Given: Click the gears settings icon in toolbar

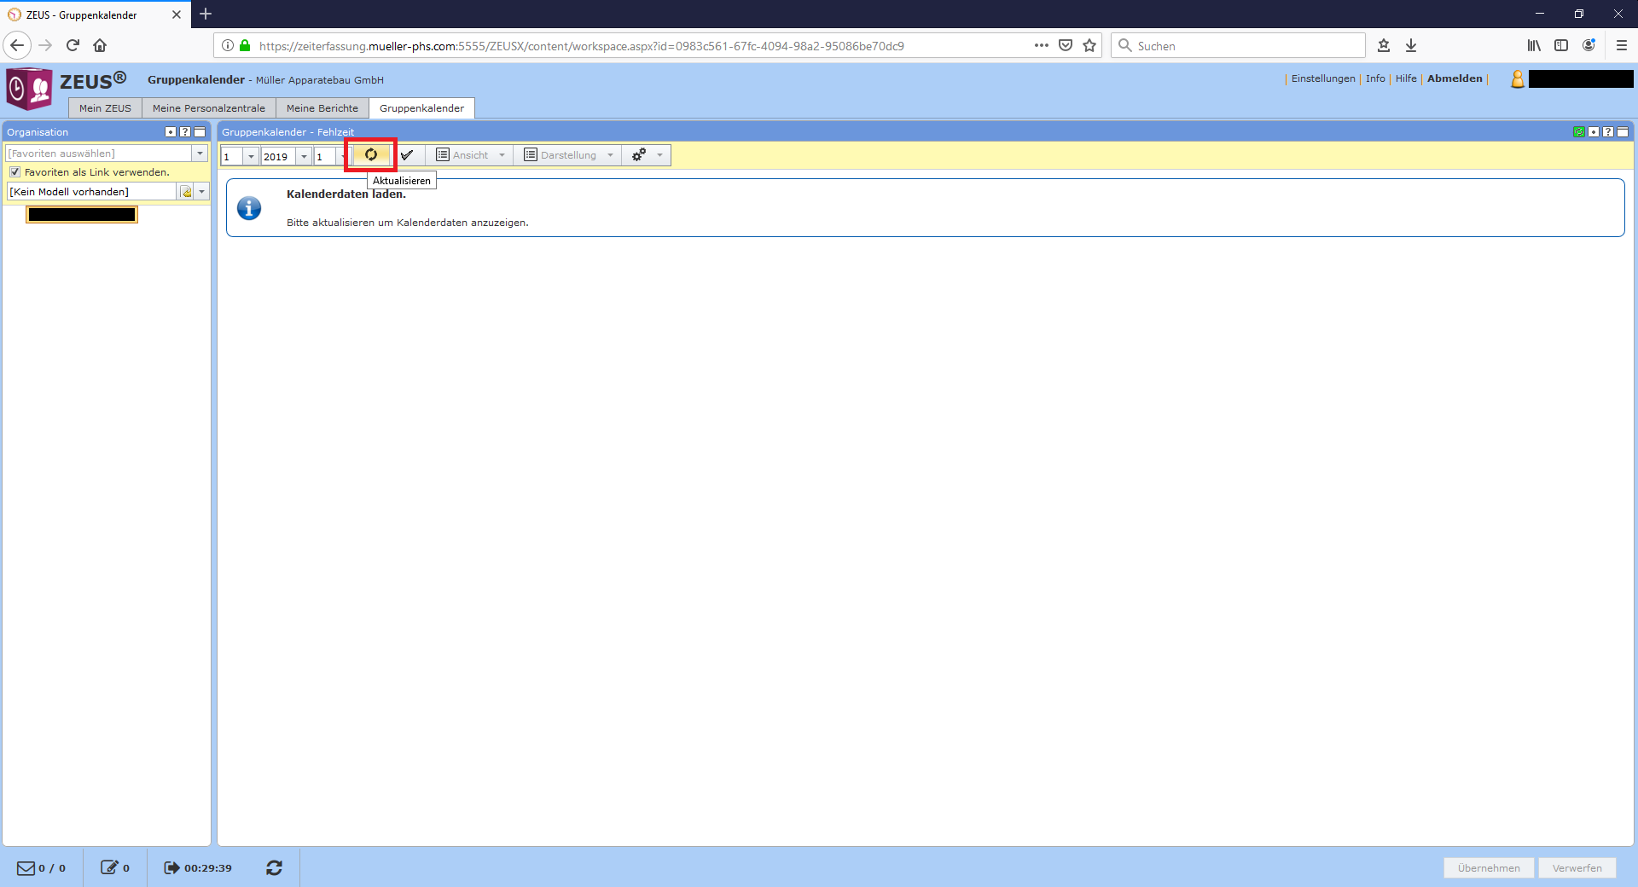Looking at the screenshot, I should [x=639, y=155].
